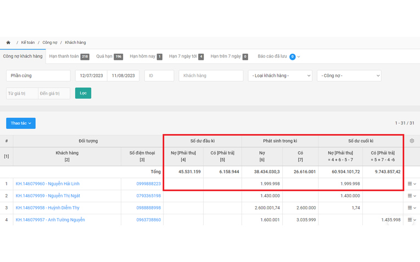Open row menu for Nguyễn Thị Ngát
420x262 pixels.
point(412,196)
